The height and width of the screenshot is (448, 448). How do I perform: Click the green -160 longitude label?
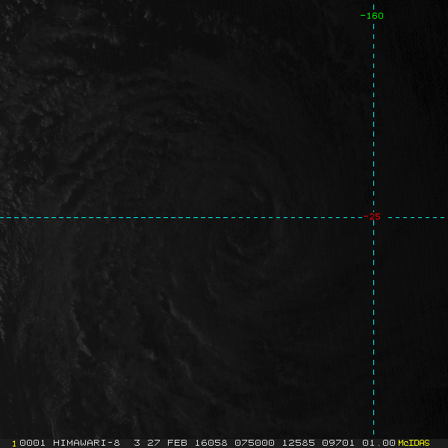click(x=372, y=16)
